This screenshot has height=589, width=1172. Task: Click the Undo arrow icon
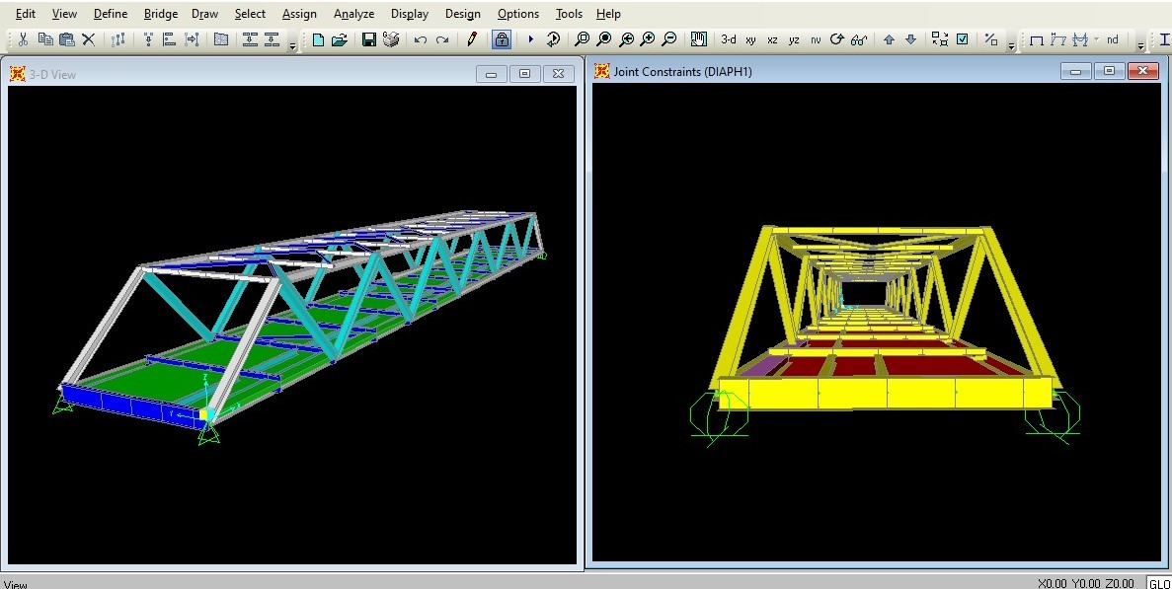click(x=421, y=39)
